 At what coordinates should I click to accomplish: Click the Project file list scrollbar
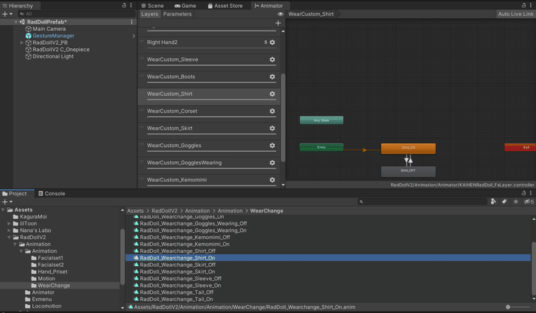[533, 268]
